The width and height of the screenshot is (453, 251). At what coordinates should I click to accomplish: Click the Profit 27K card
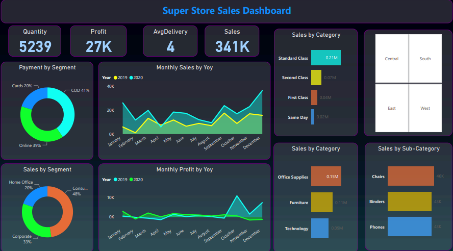tap(98, 41)
